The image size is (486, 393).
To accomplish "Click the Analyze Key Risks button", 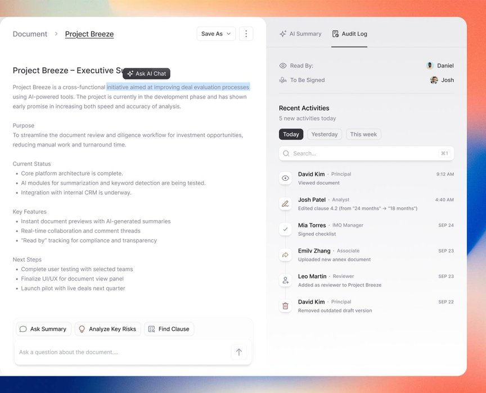I will (108, 329).
